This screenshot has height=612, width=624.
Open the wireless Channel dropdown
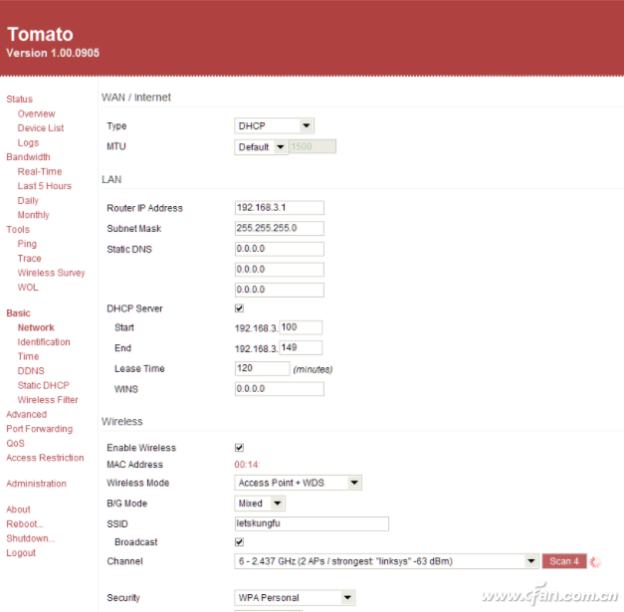click(386, 561)
